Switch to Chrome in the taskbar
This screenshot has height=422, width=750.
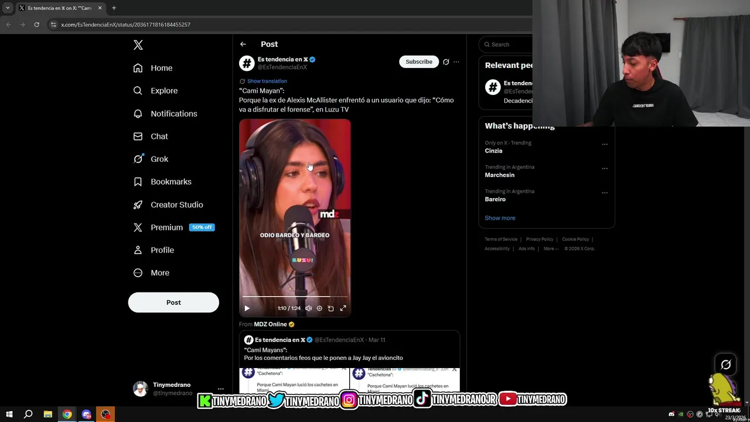(67, 414)
